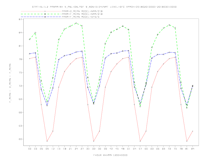
Task: Click y-axis tick label 81
Action: [20, 46]
